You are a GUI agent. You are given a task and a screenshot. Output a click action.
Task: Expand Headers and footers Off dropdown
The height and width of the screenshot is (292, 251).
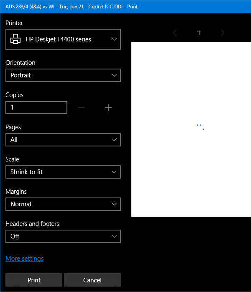click(63, 236)
